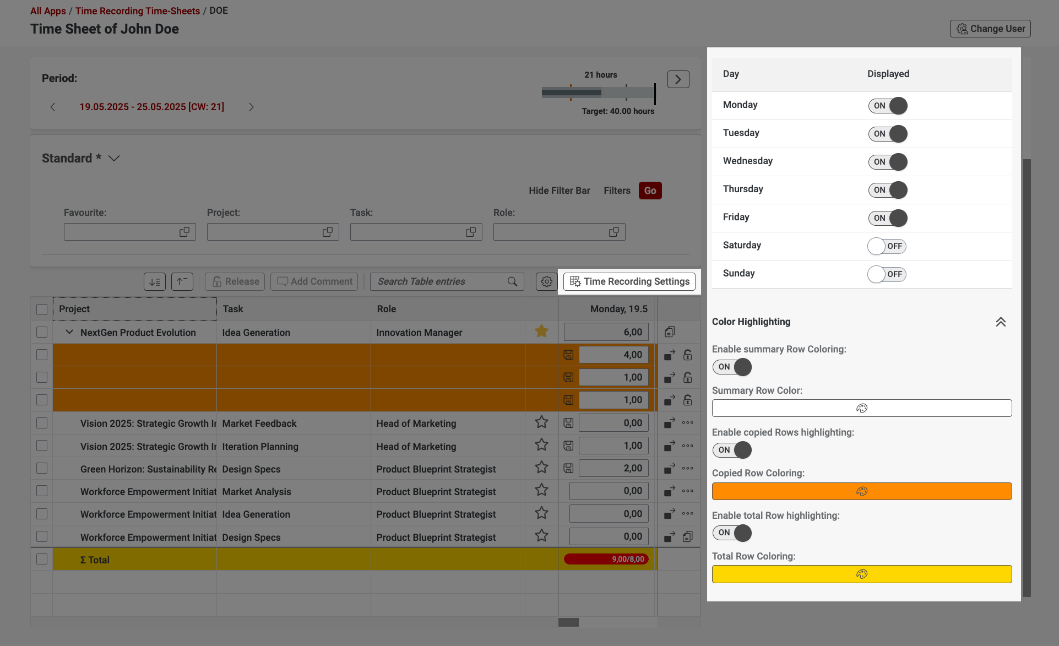Open the Standard variant dropdown

click(114, 159)
